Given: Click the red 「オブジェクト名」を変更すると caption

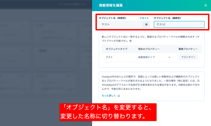Looking at the screenshot, I should 108,112.
